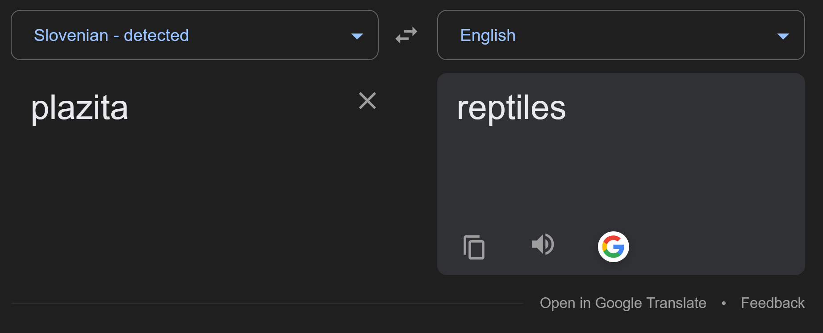Copy the translation to clipboard
Screen dimensions: 823x333
(x=474, y=247)
